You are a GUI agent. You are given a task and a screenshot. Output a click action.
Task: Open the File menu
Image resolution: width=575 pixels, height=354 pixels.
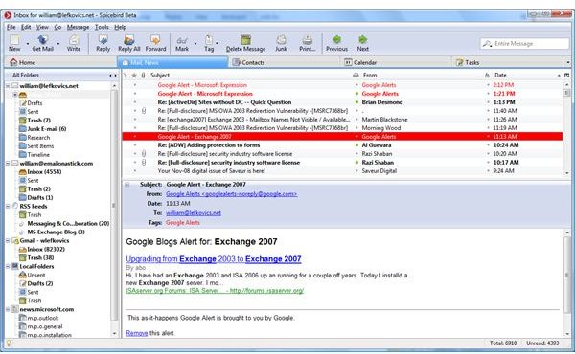[x=11, y=27]
